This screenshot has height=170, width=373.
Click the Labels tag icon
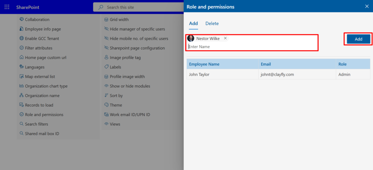(x=106, y=67)
